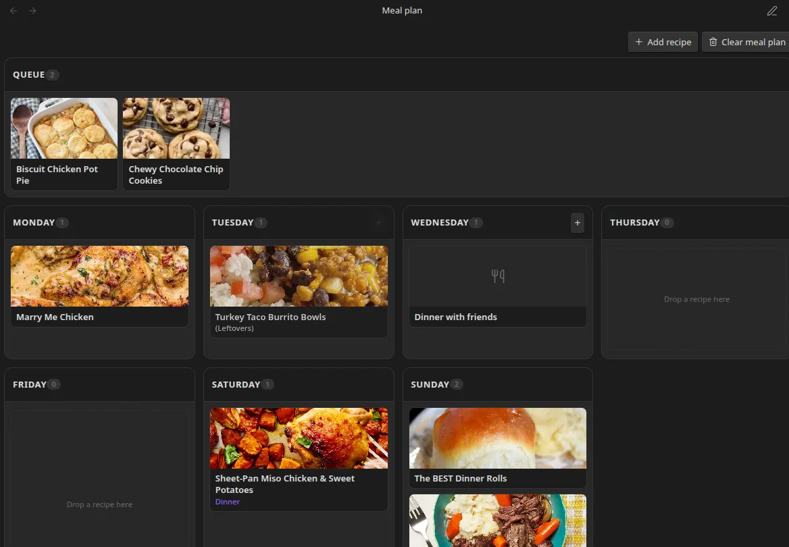This screenshot has height=547, width=789.
Task: Open The BEST Dinner Rolls photo
Action: pyautogui.click(x=498, y=438)
